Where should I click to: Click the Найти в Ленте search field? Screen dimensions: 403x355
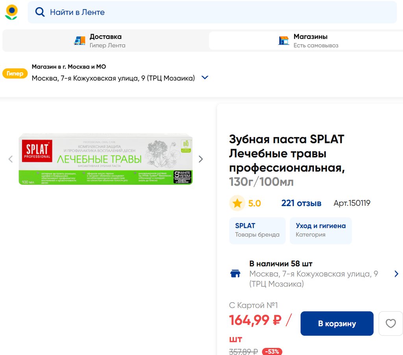(213, 12)
